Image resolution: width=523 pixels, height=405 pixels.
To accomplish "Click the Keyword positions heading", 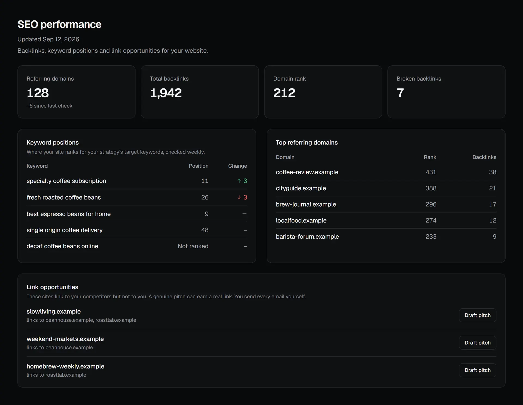I will 53,143.
